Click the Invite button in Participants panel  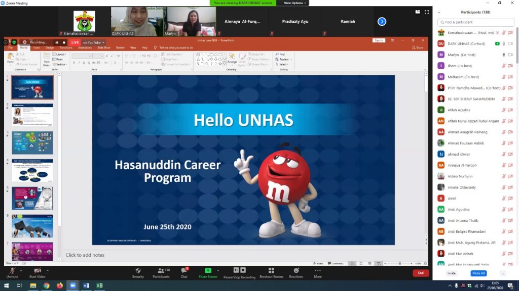[x=451, y=273]
